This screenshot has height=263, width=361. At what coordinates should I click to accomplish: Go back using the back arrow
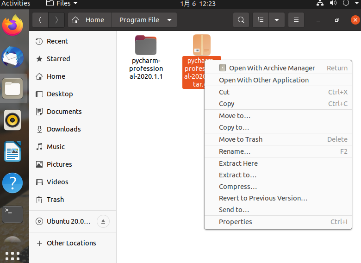coord(40,20)
